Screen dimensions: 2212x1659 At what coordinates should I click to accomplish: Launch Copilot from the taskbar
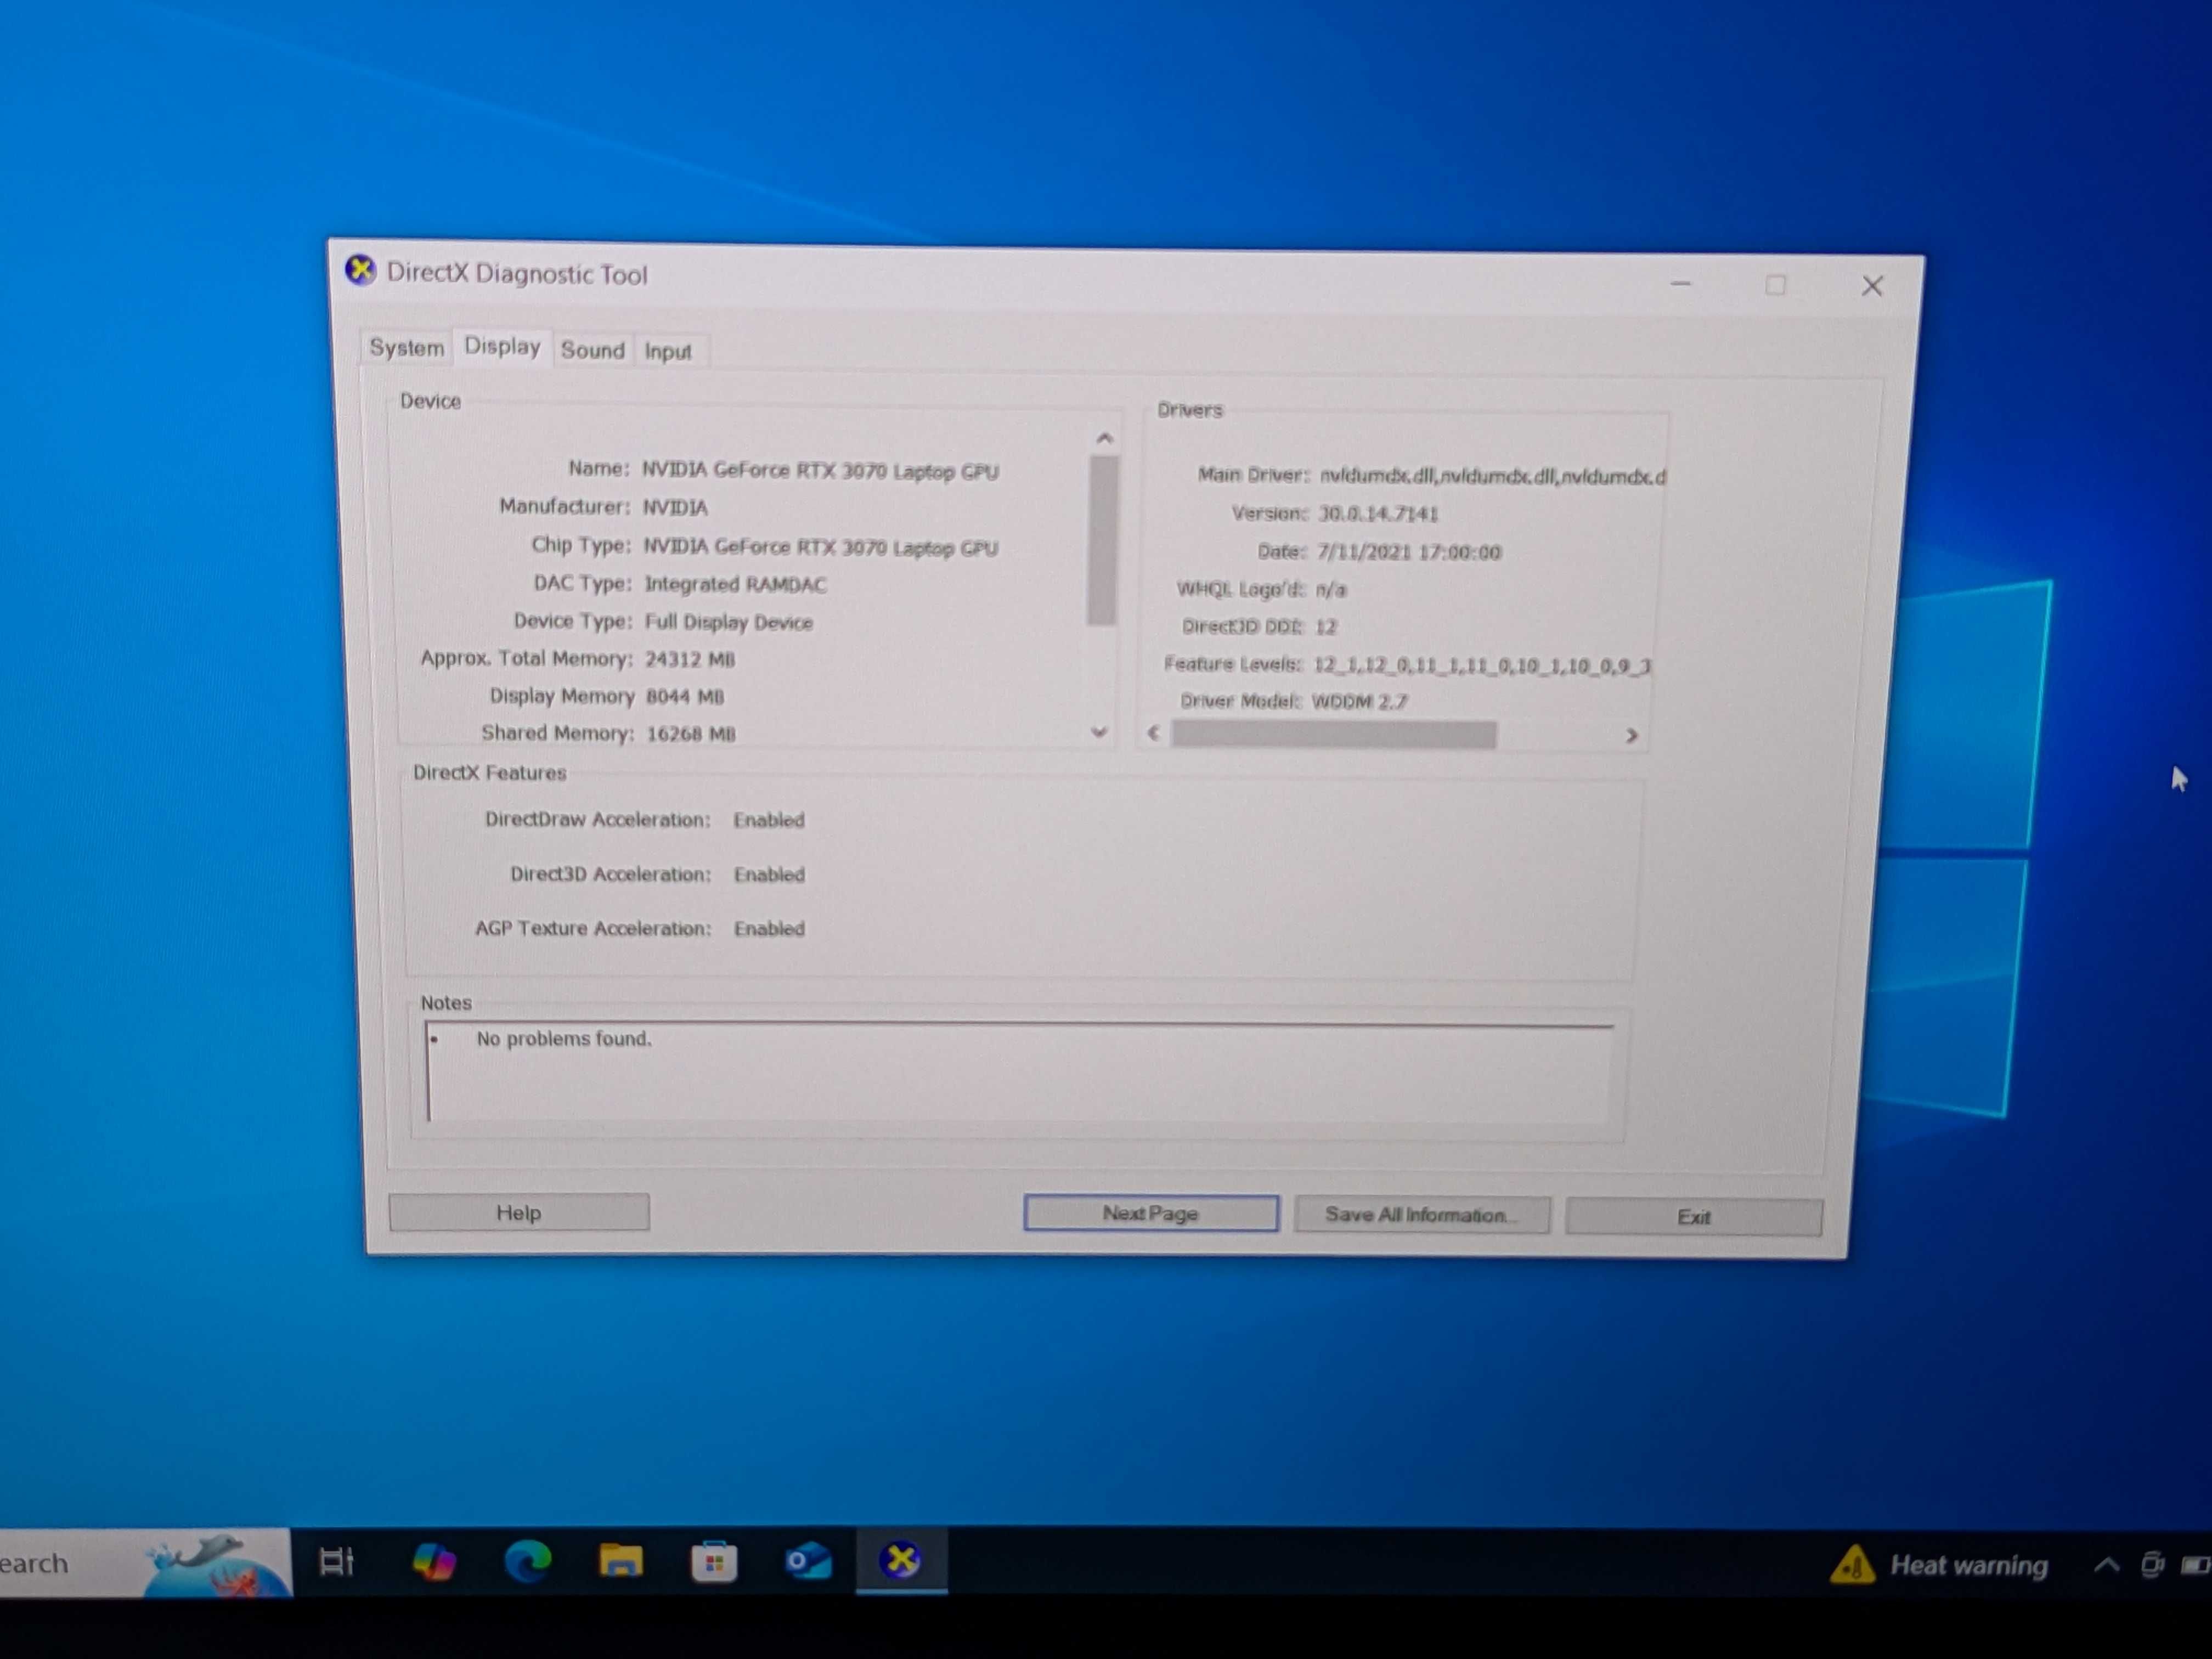point(434,1561)
